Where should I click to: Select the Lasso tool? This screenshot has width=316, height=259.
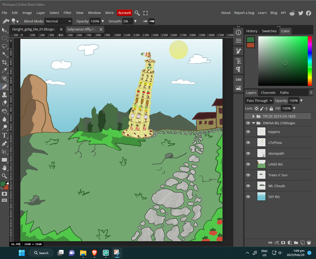(x=4, y=46)
